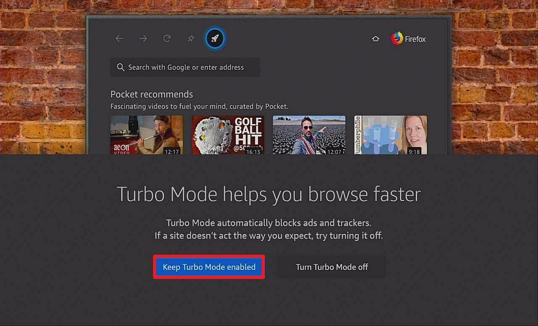This screenshot has width=538, height=326.
Task: Click the pin to home screen icon
Action: point(191,38)
